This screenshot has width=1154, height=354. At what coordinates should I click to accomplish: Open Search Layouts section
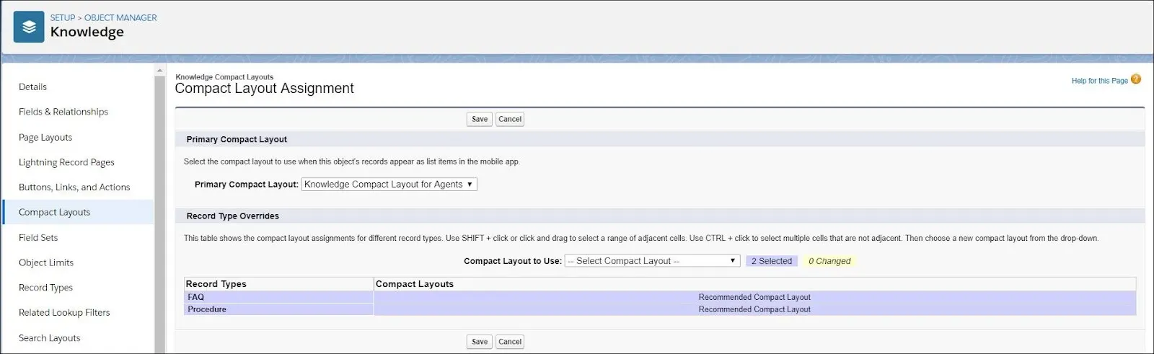coord(50,337)
